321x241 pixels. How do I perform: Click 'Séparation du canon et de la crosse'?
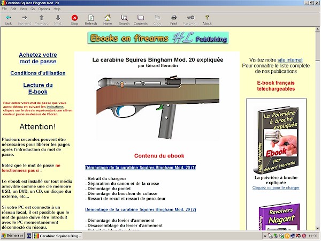(123, 183)
